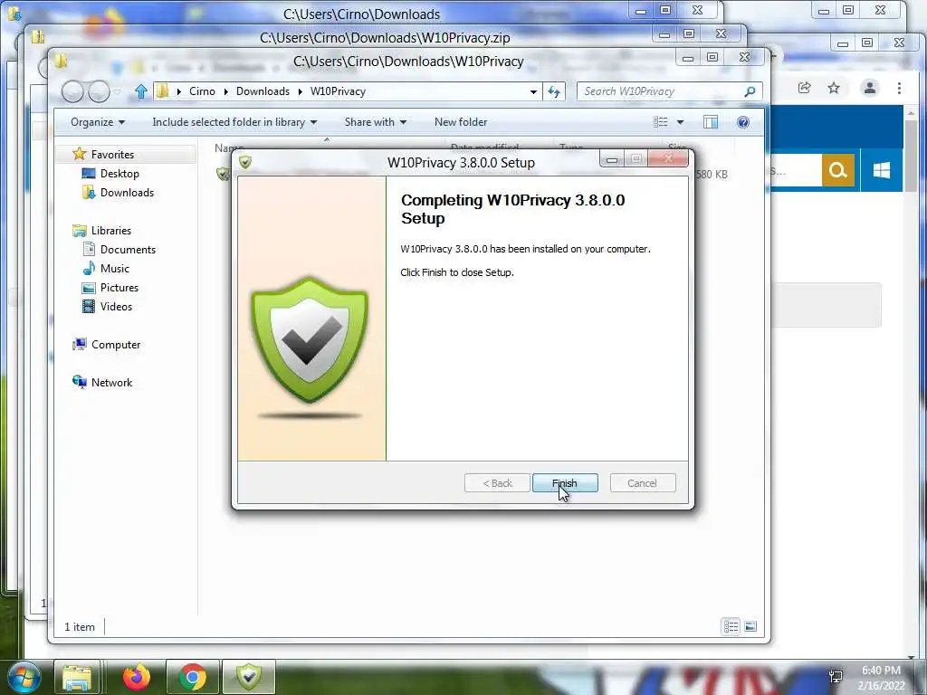Click the browser profile avatar icon

(870, 88)
